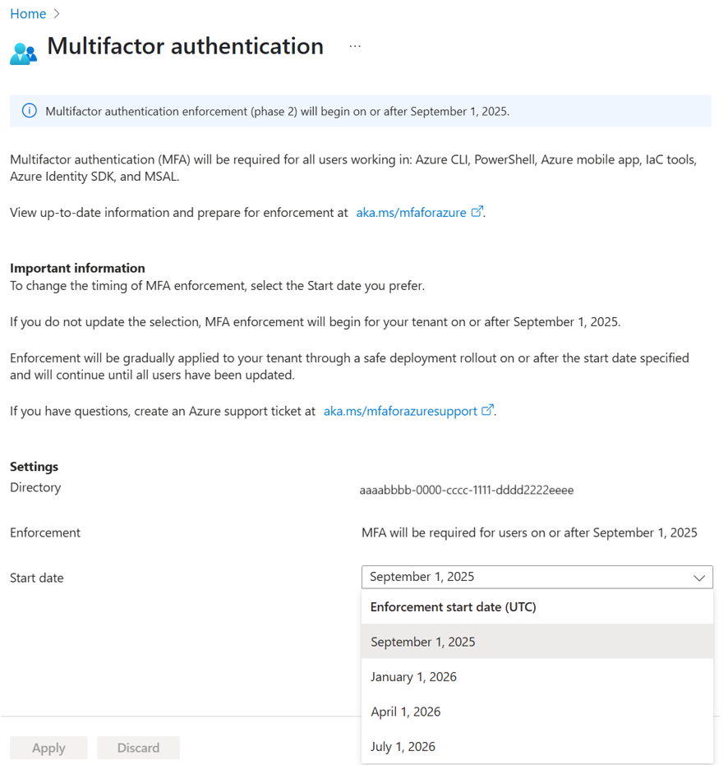Select July 1, 2026 from the list
Viewport: 728px width, 765px height.
coord(402,746)
